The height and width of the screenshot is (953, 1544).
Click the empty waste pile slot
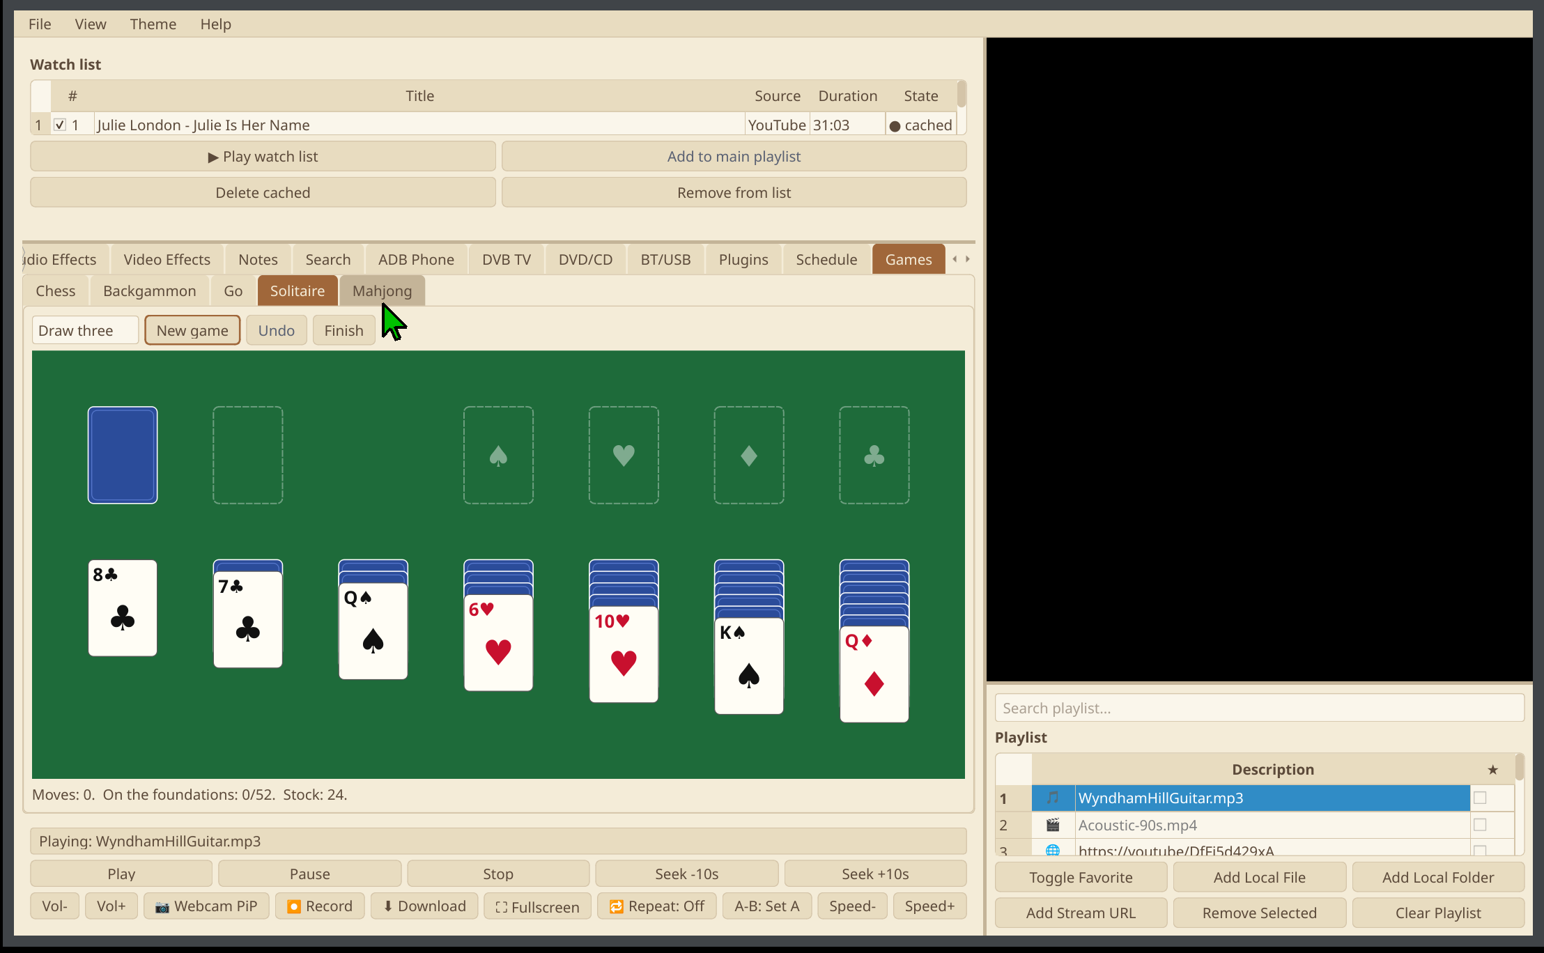pos(248,455)
